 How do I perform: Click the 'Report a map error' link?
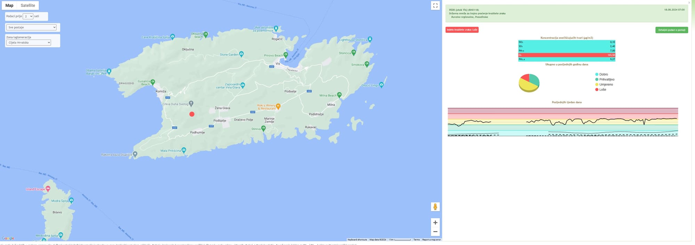(x=431, y=239)
